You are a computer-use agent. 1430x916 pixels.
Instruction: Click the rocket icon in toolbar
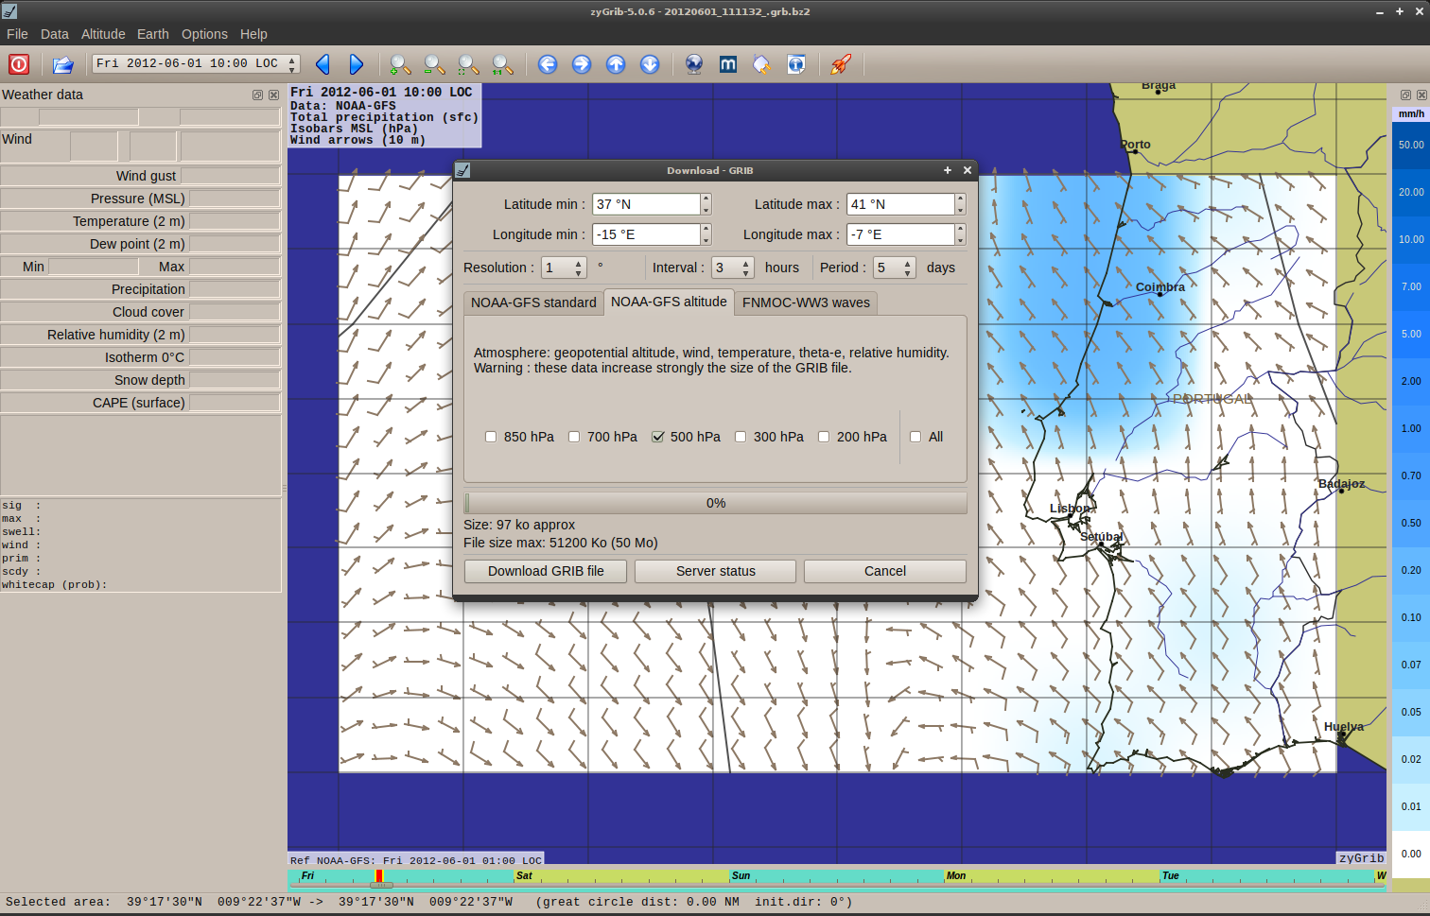tap(840, 64)
